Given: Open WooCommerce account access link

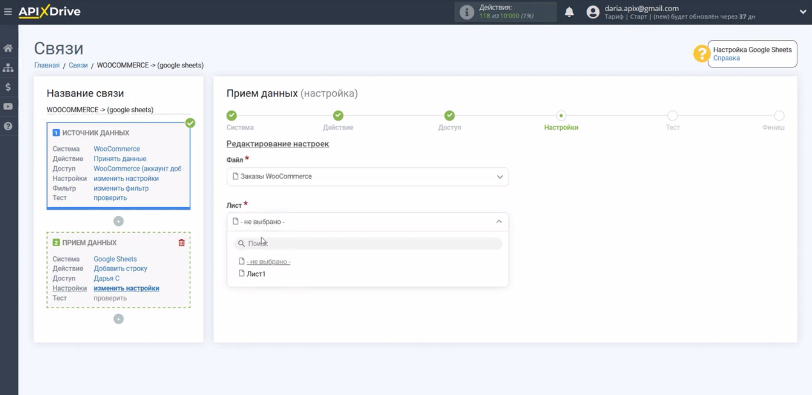Looking at the screenshot, I should tap(137, 168).
